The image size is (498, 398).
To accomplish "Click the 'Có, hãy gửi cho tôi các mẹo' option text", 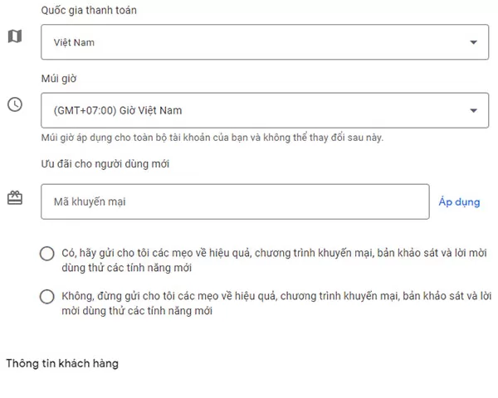I will click(274, 260).
